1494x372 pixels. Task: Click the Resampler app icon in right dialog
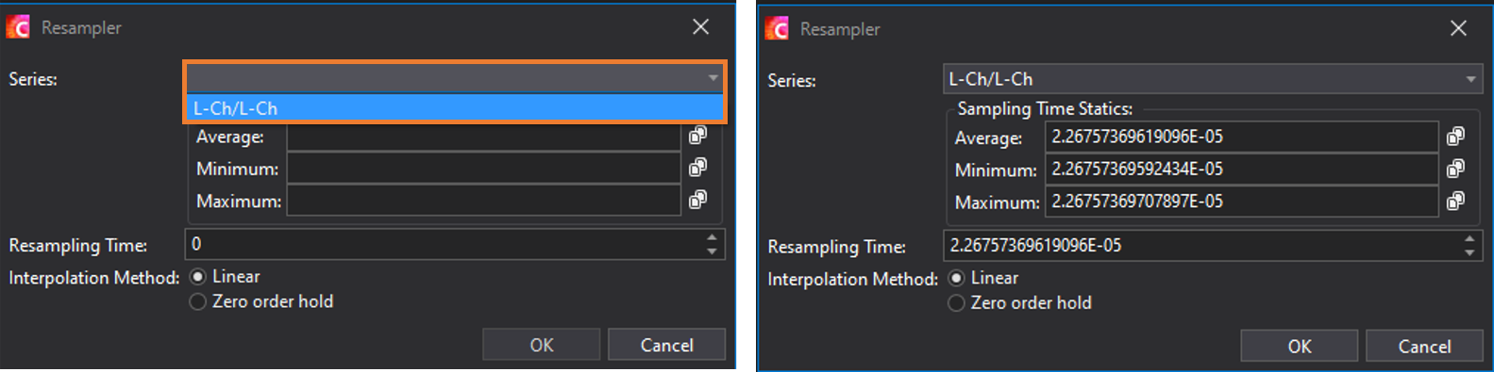[777, 28]
